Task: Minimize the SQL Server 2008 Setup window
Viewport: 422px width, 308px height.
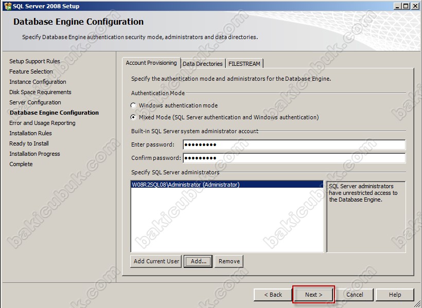Action: click(397, 6)
